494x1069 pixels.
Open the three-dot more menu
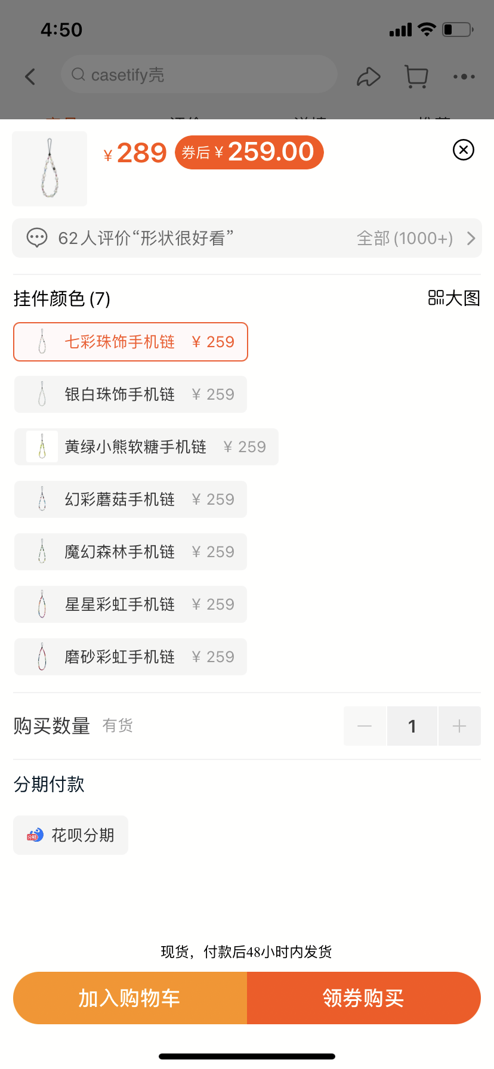tap(464, 77)
